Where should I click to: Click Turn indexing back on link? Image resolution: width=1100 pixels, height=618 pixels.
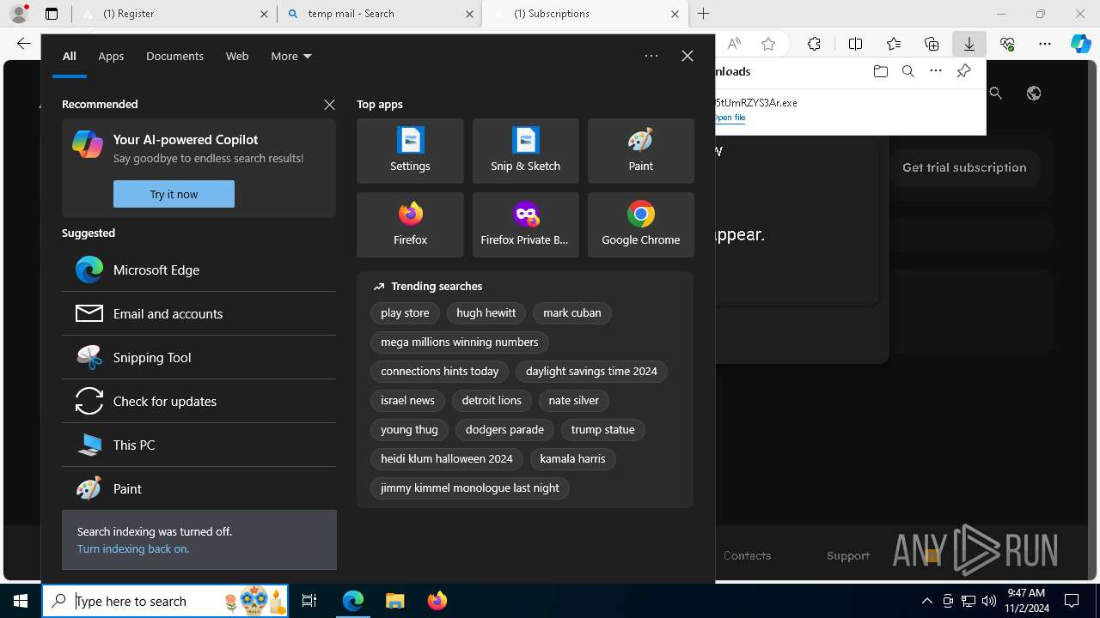pos(133,548)
